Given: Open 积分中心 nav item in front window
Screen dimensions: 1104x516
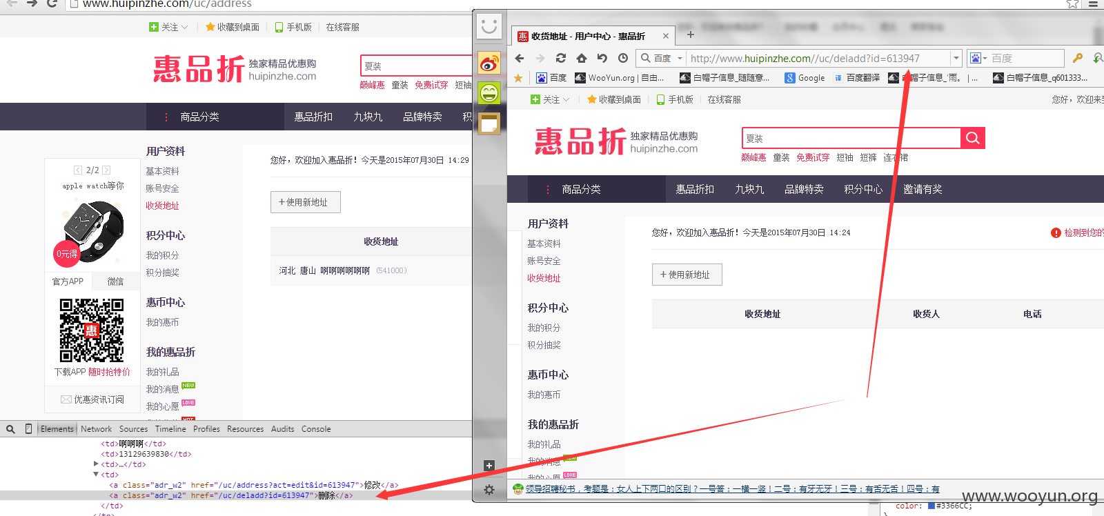Looking at the screenshot, I should 863,189.
